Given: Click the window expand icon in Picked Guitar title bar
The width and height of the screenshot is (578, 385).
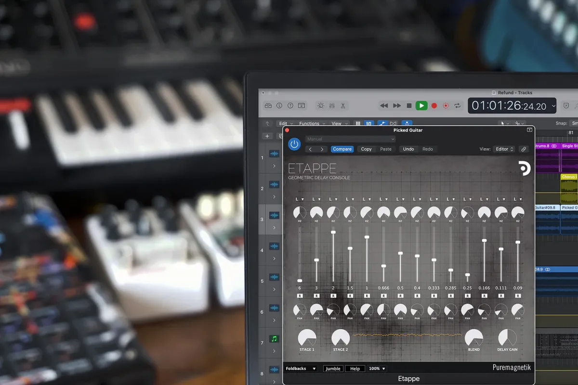Looking at the screenshot, I should coord(529,130).
